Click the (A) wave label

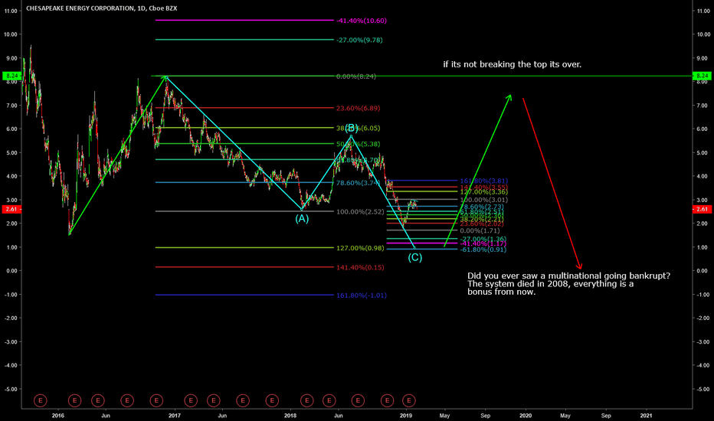(x=302, y=219)
